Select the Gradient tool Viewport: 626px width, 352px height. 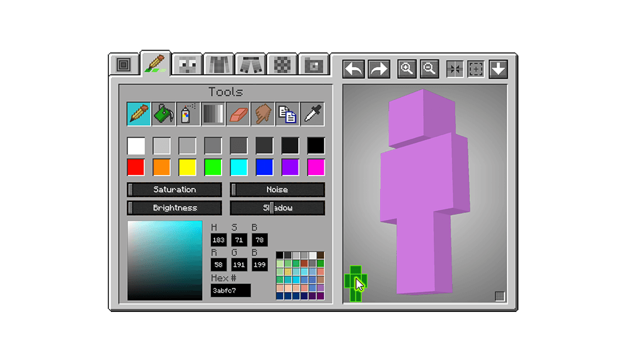213,114
